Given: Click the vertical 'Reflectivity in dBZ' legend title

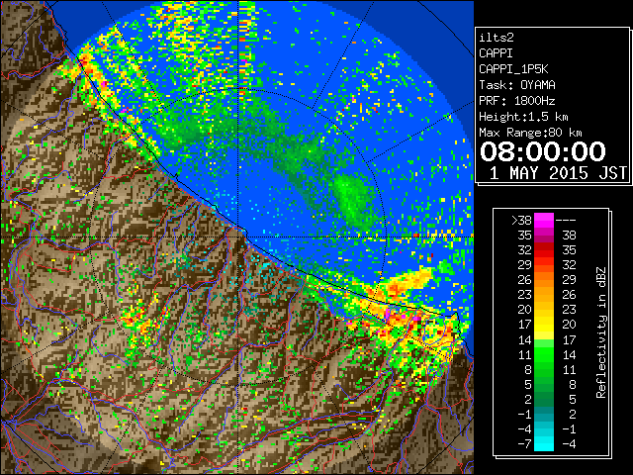Looking at the screenshot, I should pyautogui.click(x=601, y=332).
